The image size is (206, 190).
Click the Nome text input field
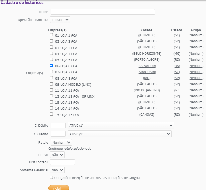click(103, 12)
